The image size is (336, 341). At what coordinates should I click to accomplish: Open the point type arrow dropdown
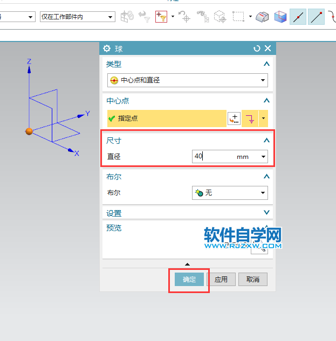point(264,119)
